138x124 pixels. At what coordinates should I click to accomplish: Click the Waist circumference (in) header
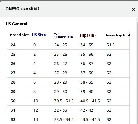coord(63,35)
